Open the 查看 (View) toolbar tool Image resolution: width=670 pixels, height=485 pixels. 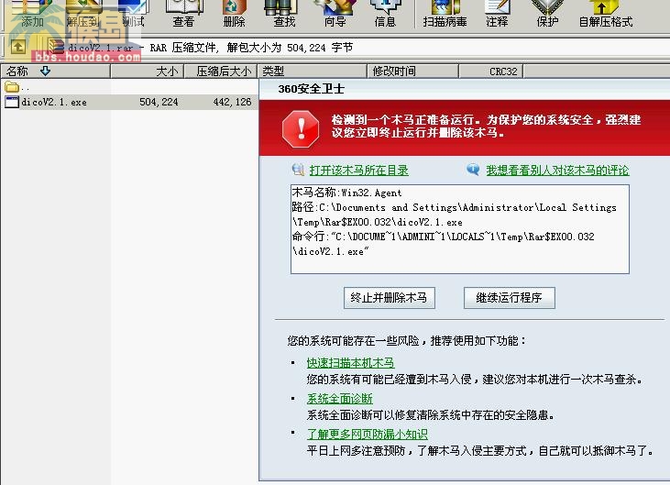183,13
